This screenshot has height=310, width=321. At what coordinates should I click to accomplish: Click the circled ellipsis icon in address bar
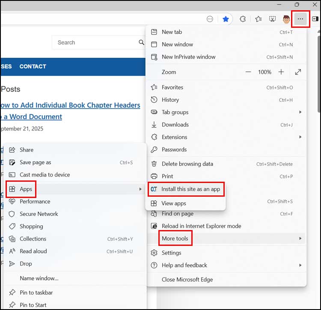[210, 19]
